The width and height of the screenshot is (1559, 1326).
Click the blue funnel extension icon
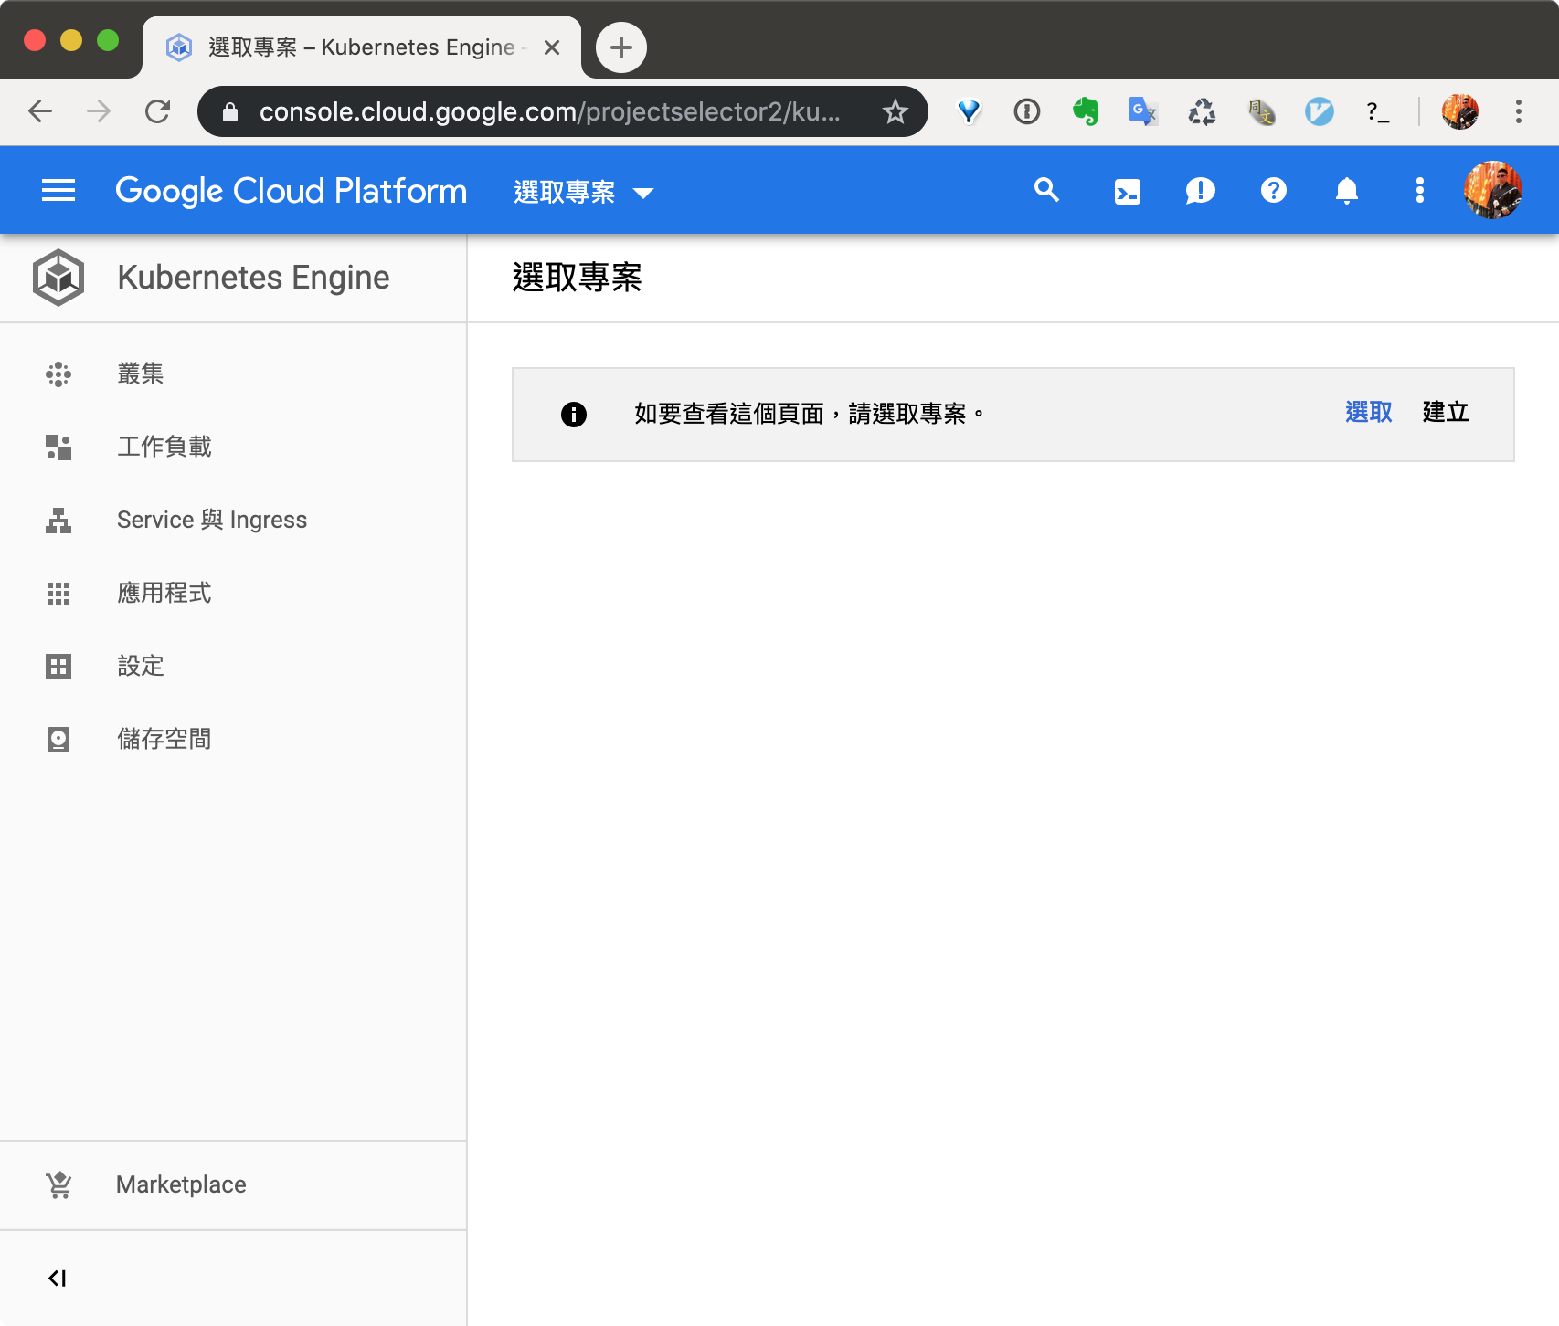coord(969,111)
